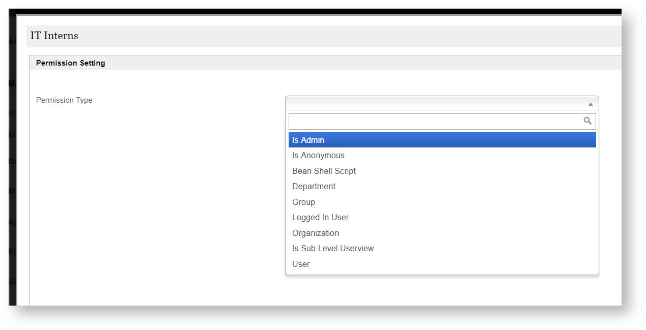Choose Group from the dropdown list

(303, 202)
